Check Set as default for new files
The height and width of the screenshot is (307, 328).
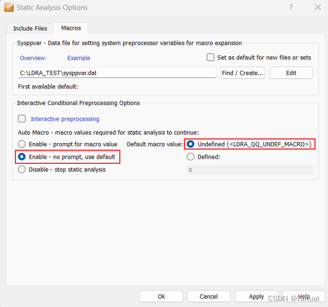coord(211,58)
